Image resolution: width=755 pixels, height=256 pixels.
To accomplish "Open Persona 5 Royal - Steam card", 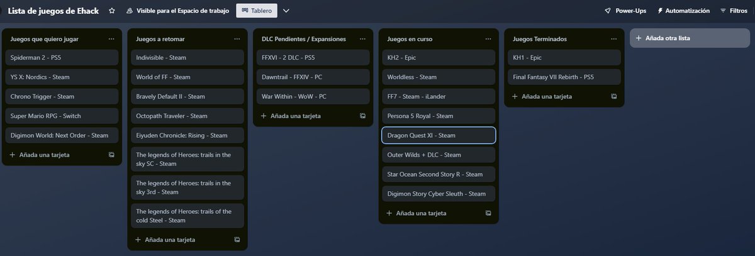I will [439, 116].
